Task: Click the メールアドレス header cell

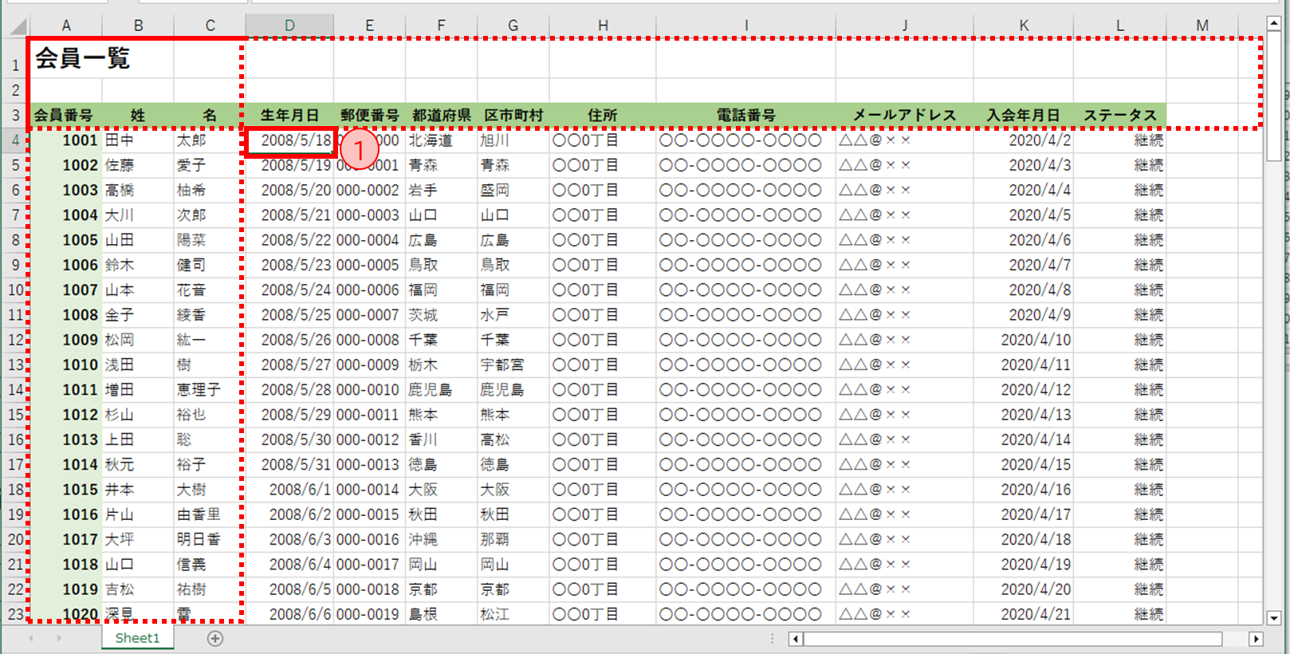Action: pos(905,115)
